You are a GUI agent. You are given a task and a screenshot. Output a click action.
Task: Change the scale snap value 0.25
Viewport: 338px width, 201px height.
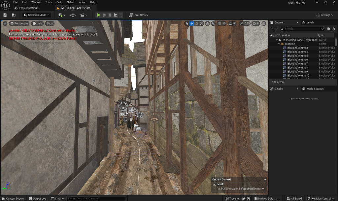coord(247,23)
